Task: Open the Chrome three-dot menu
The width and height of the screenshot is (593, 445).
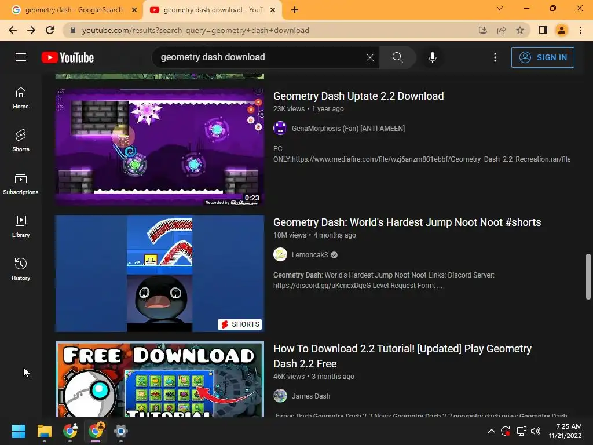Action: pos(580,30)
